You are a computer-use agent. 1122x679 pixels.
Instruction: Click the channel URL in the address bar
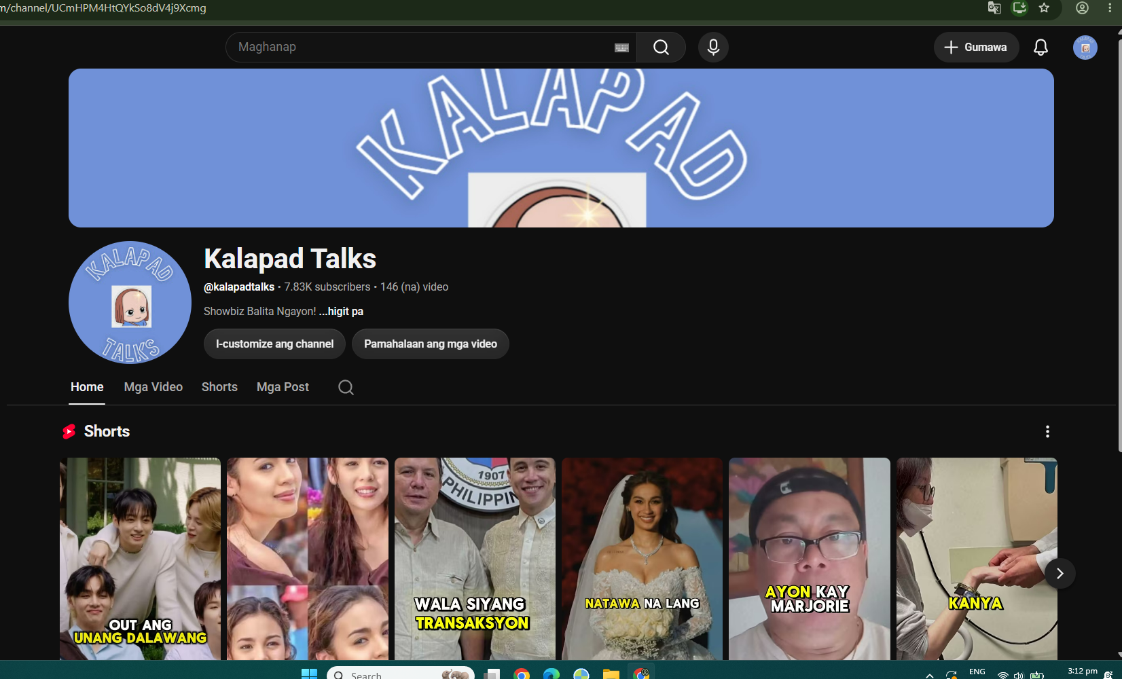click(x=103, y=8)
